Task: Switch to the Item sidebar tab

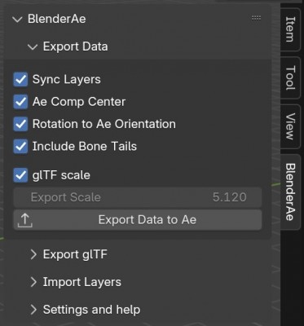Action: 290,29
